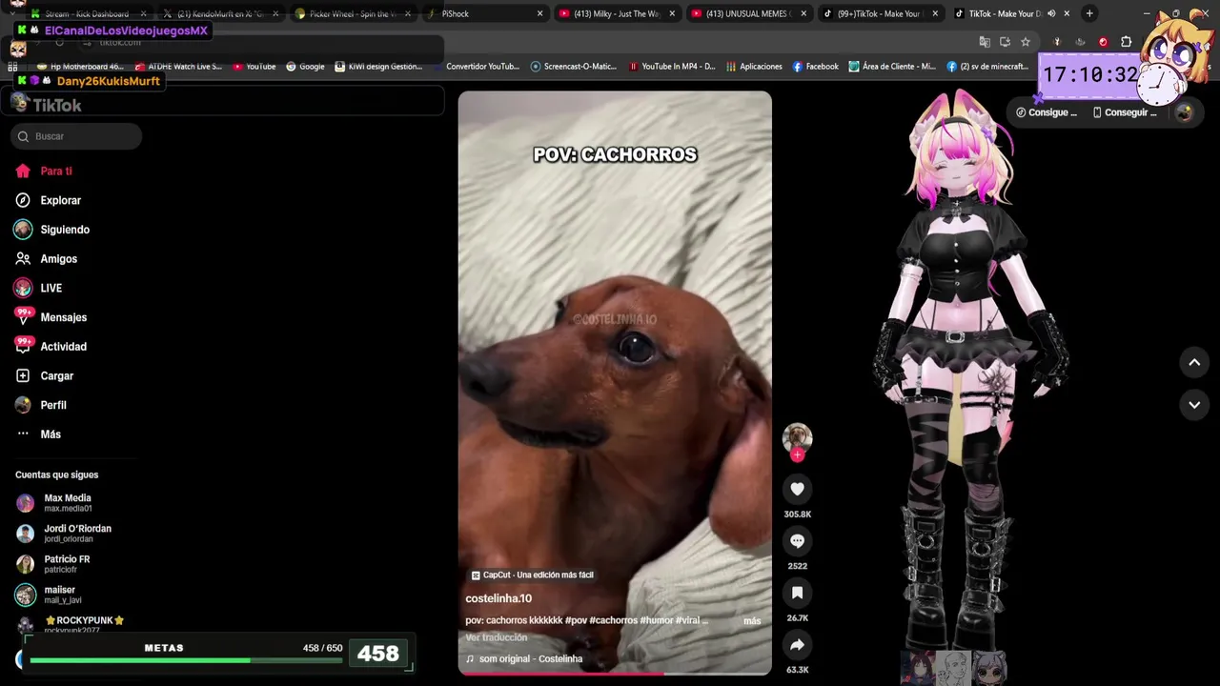The width and height of the screenshot is (1220, 686).
Task: Click the METAS goal progress bar
Action: click(x=186, y=660)
